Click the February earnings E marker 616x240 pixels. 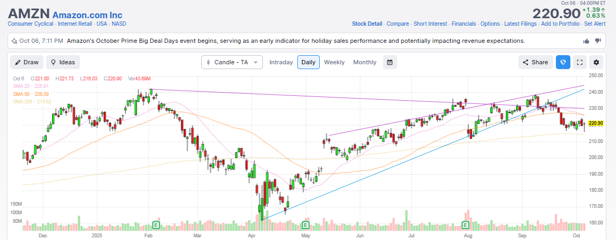[156, 225]
